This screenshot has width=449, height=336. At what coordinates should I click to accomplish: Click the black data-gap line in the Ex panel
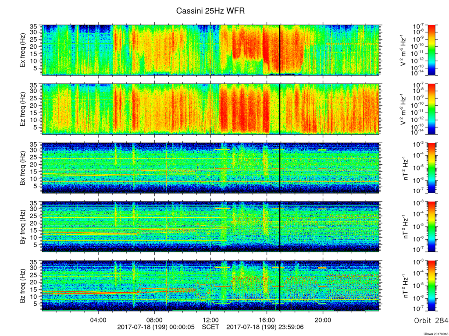point(280,50)
